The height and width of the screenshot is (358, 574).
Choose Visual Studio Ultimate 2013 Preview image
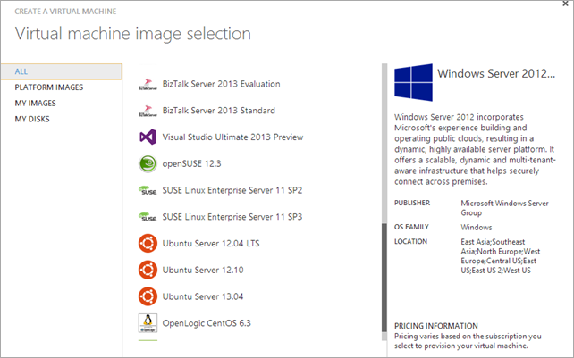point(232,137)
